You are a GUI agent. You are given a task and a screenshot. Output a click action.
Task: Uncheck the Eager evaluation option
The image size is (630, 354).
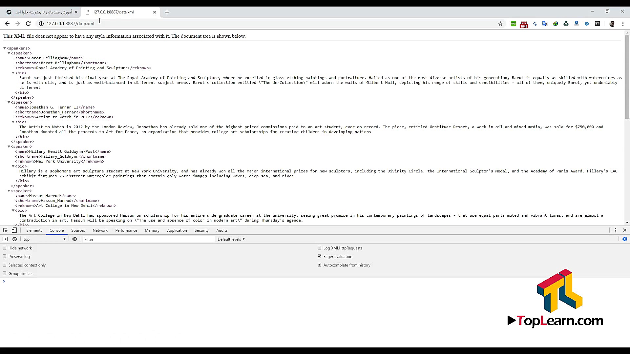point(319,256)
